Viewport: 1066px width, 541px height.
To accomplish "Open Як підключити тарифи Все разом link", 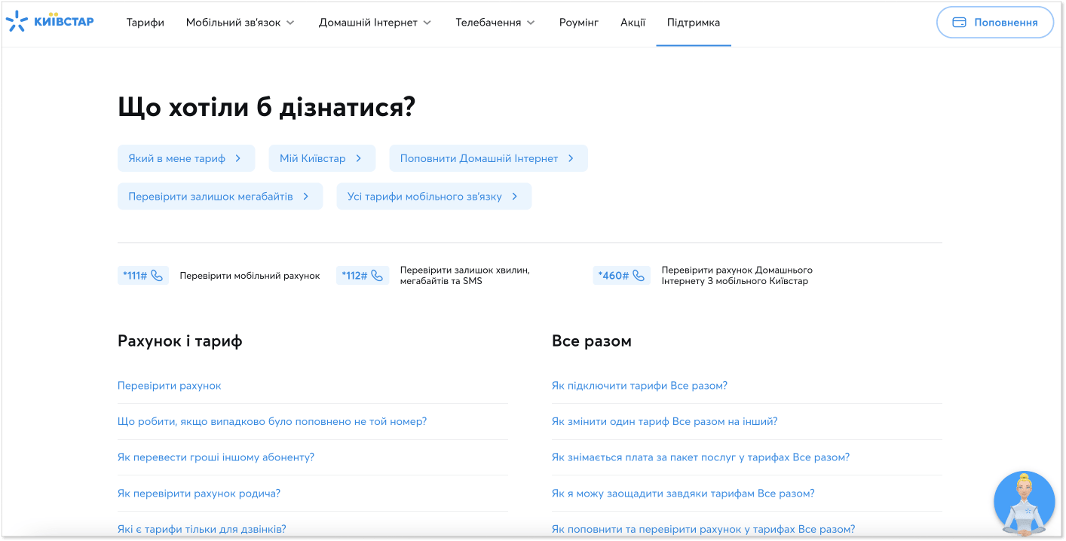I will [x=639, y=385].
